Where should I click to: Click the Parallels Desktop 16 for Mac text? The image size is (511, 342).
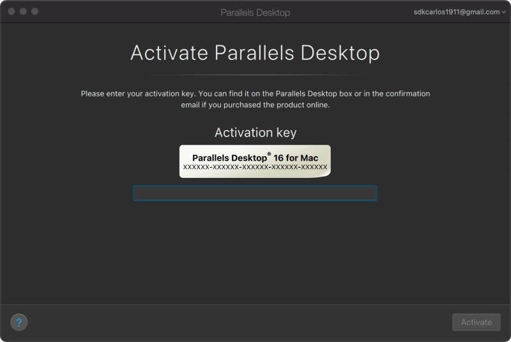(255, 157)
